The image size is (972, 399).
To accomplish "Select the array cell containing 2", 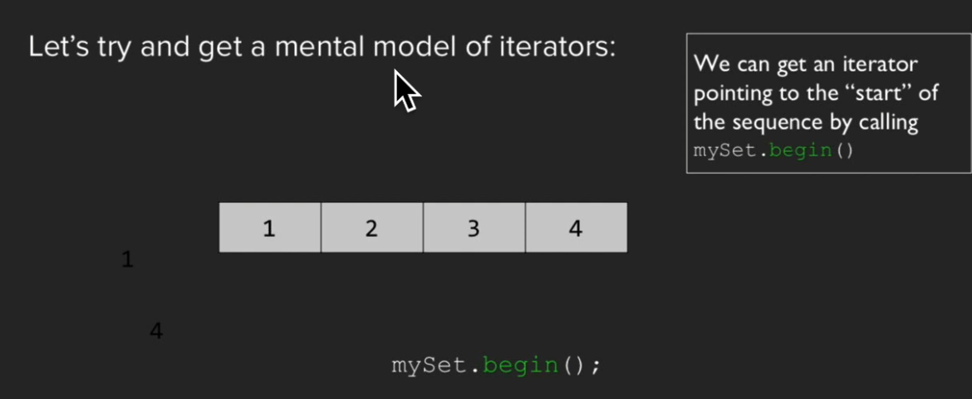I will 371,228.
